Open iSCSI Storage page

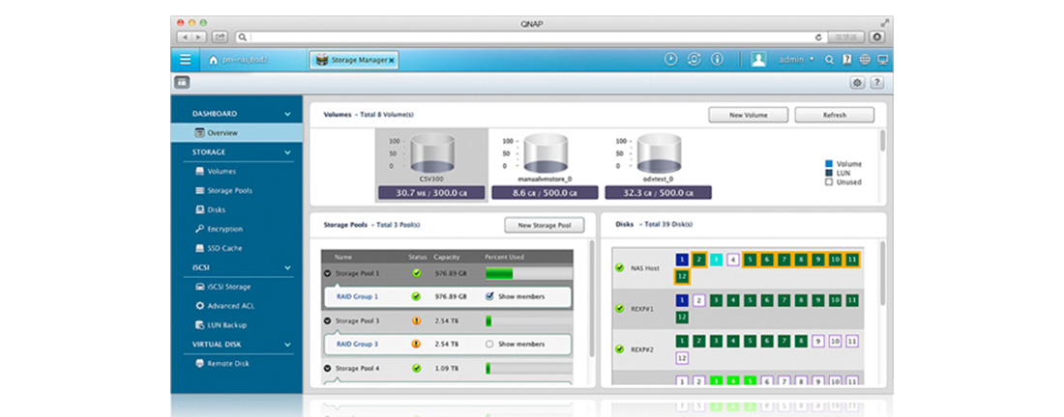229,287
